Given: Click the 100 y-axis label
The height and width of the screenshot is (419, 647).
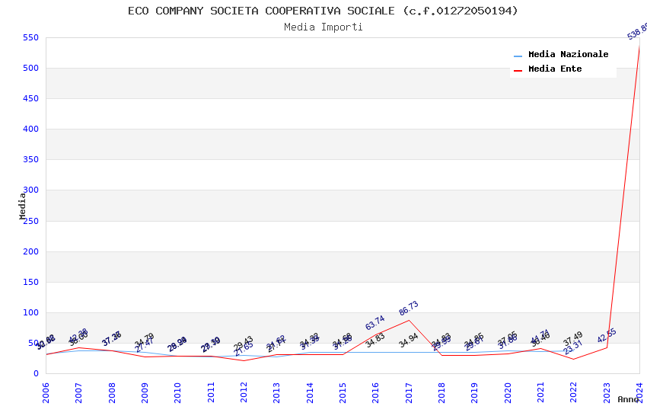Looking at the screenshot, I should pyautogui.click(x=30, y=313).
